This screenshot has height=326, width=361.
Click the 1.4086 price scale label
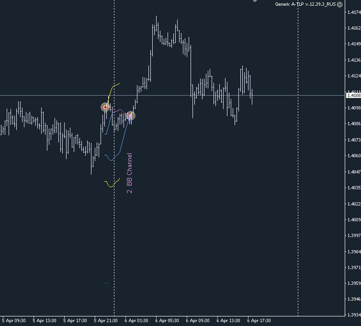click(x=354, y=124)
